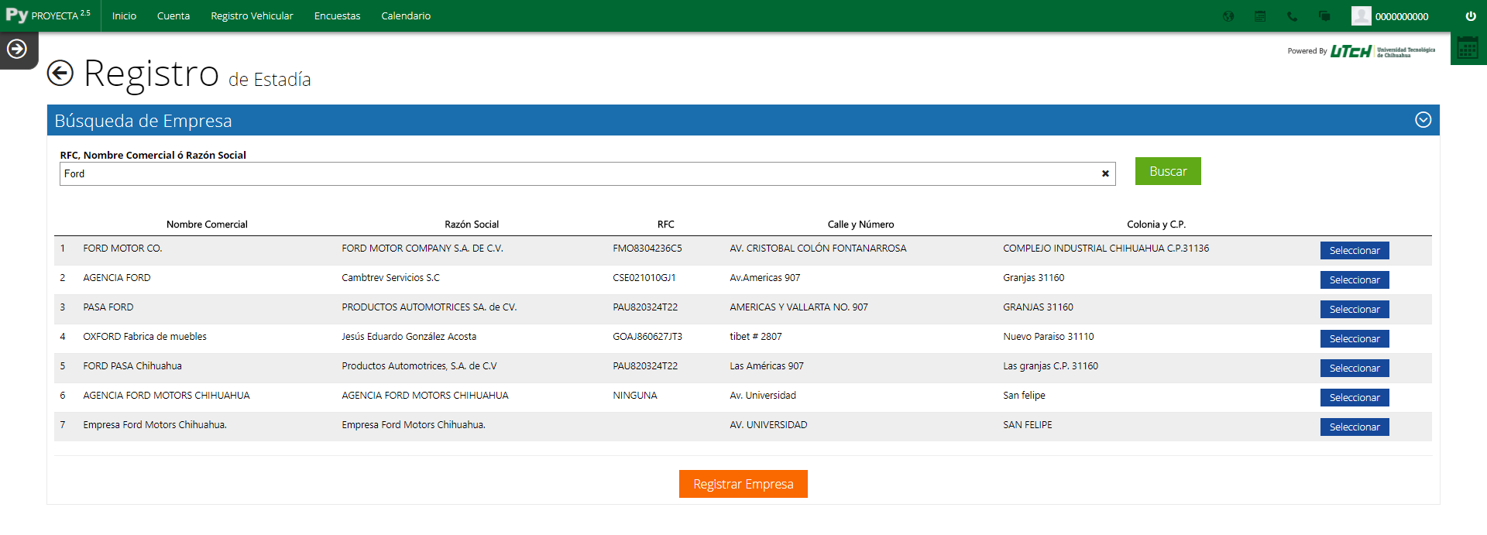Log out with the power icon
The height and width of the screenshot is (535, 1487).
pos(1471,16)
